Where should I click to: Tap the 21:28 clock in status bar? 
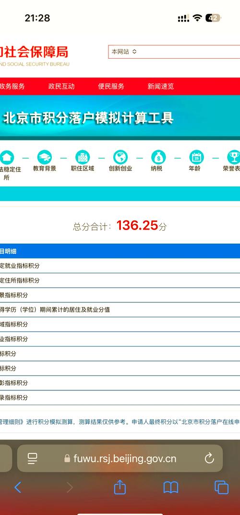click(x=37, y=18)
